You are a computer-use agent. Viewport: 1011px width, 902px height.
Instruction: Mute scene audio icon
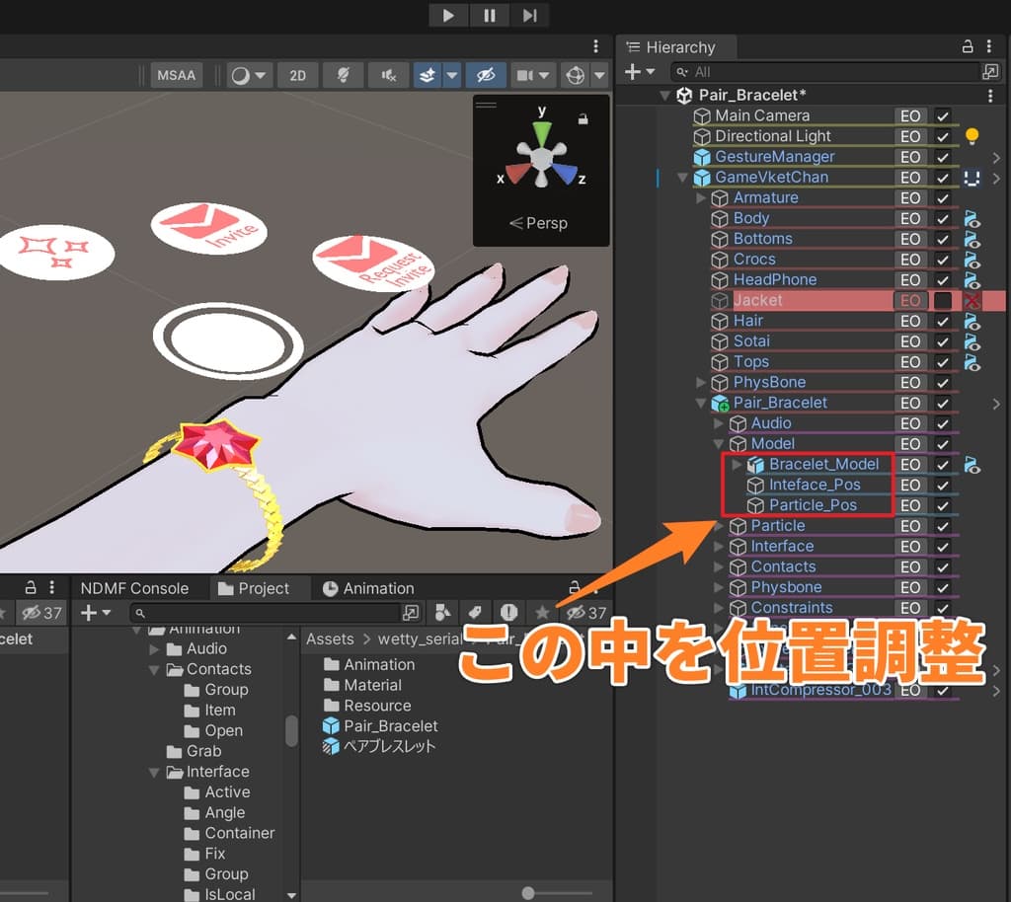(388, 75)
